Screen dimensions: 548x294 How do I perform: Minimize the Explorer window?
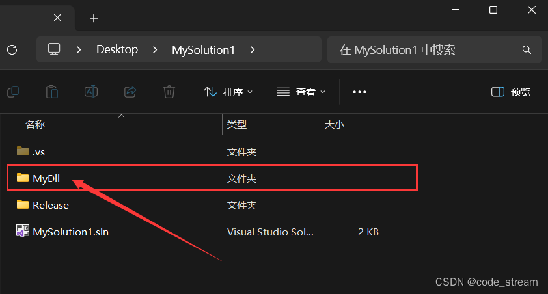coord(456,10)
